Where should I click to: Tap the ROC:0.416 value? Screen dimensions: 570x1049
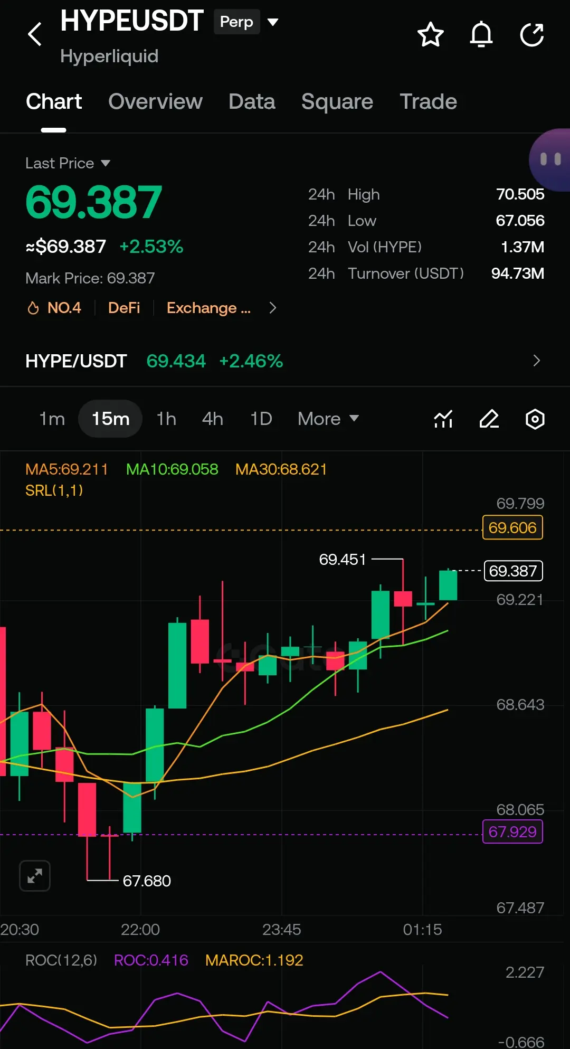(151, 960)
